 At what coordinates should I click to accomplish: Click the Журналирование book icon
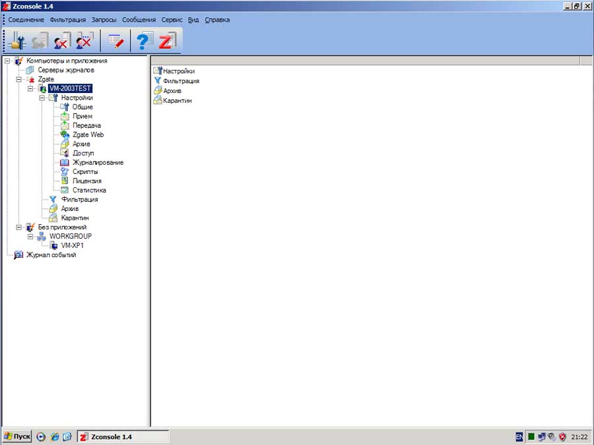(65, 162)
